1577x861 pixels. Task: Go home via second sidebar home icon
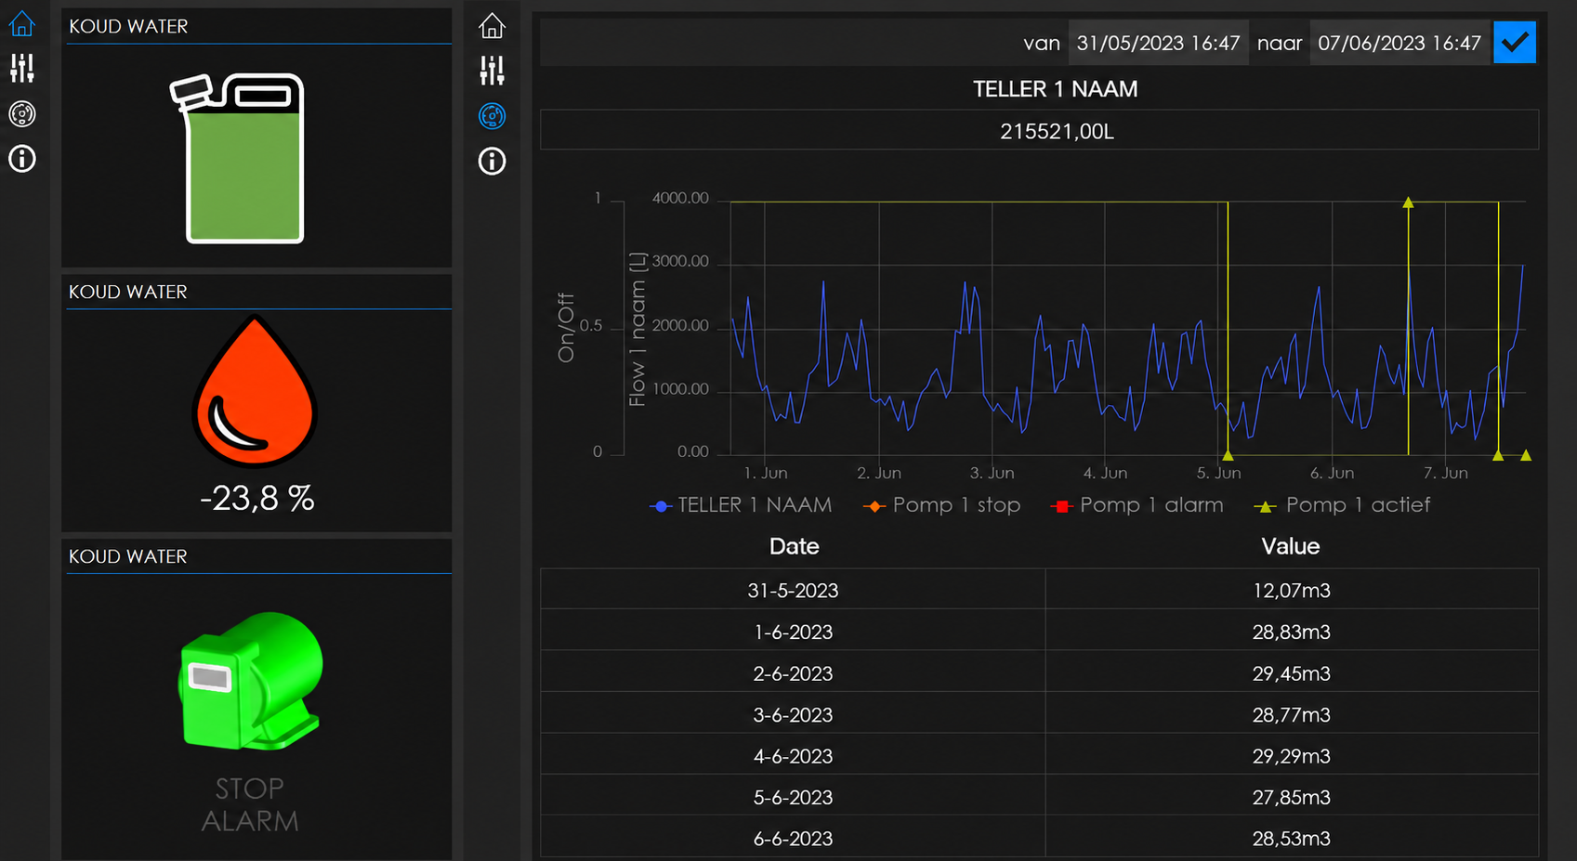coord(492,26)
